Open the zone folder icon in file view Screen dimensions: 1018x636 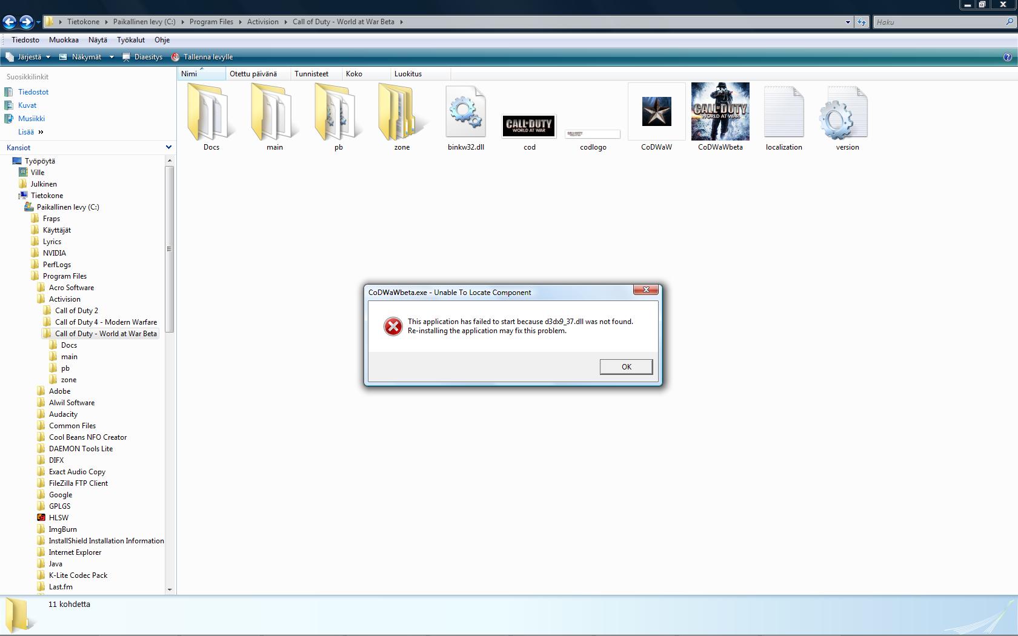[401, 112]
